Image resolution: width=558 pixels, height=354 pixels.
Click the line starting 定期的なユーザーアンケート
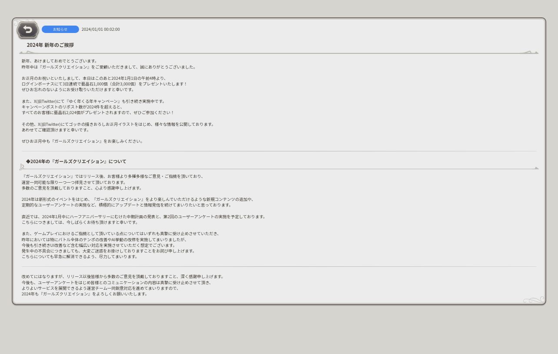(127, 205)
